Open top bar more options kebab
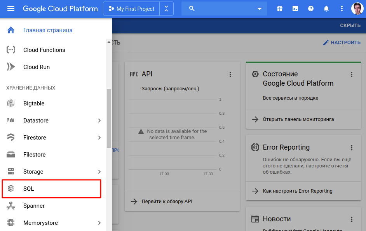The width and height of the screenshot is (366, 231). 342,9
